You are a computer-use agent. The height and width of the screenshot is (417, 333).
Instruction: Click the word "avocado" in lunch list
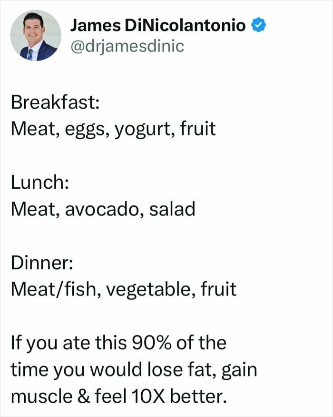[x=102, y=209]
